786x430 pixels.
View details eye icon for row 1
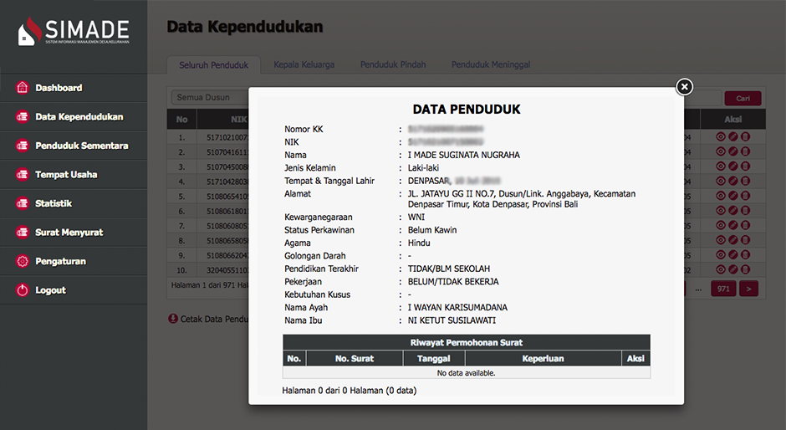pos(721,136)
